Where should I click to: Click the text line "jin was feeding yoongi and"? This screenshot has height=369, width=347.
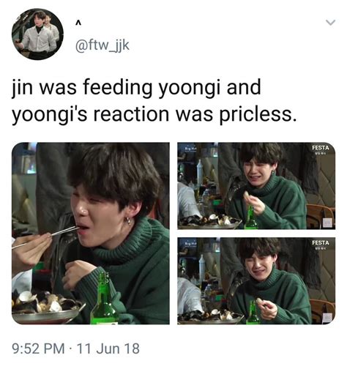[136, 89]
